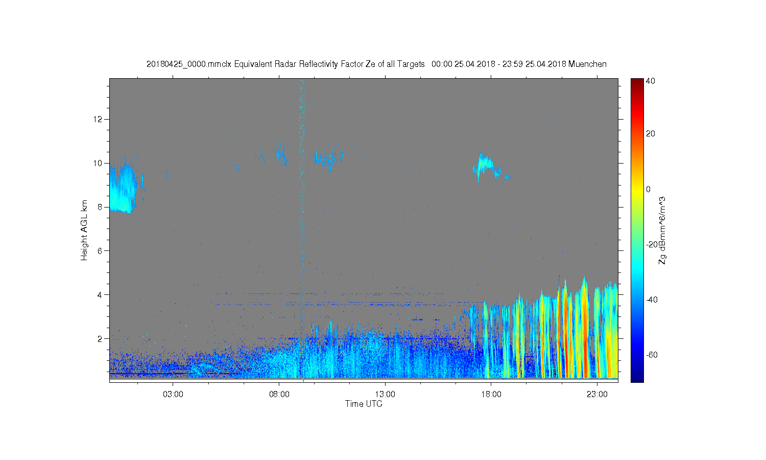Click the Height AGL km axis title

(84, 230)
